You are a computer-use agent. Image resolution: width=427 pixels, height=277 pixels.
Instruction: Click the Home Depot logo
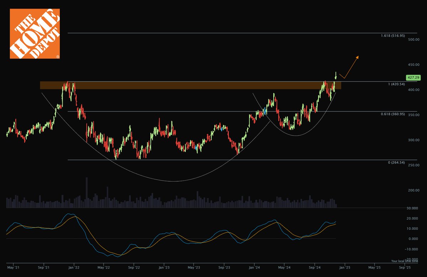(35, 33)
